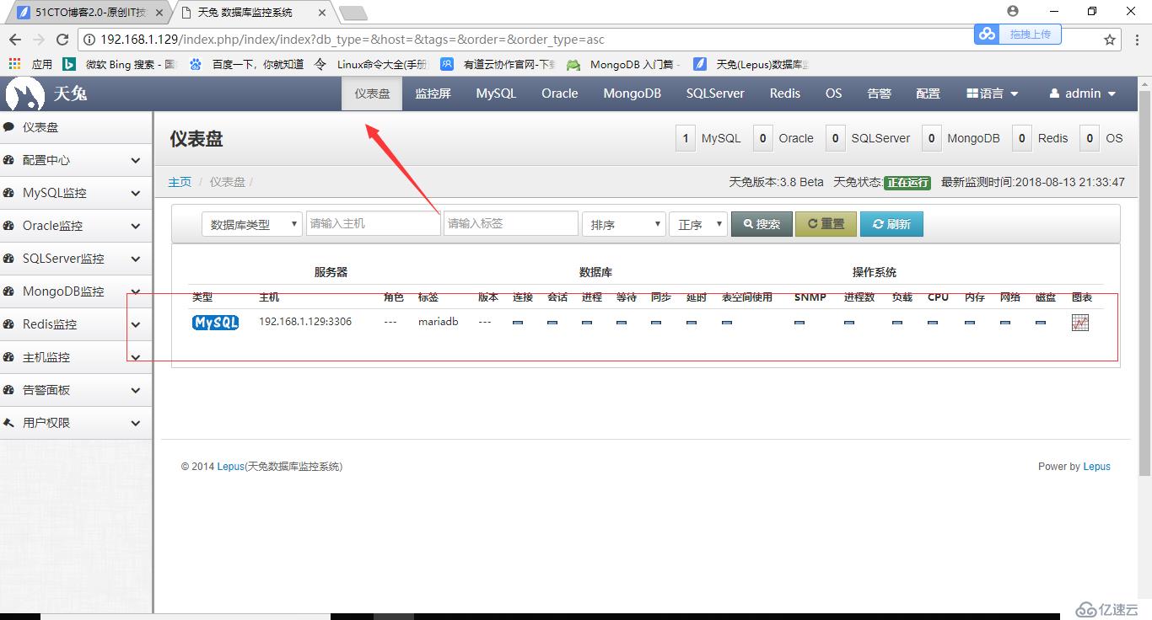Open the 有道云协作官网 bookmark
1152x620 pixels.
(498, 64)
